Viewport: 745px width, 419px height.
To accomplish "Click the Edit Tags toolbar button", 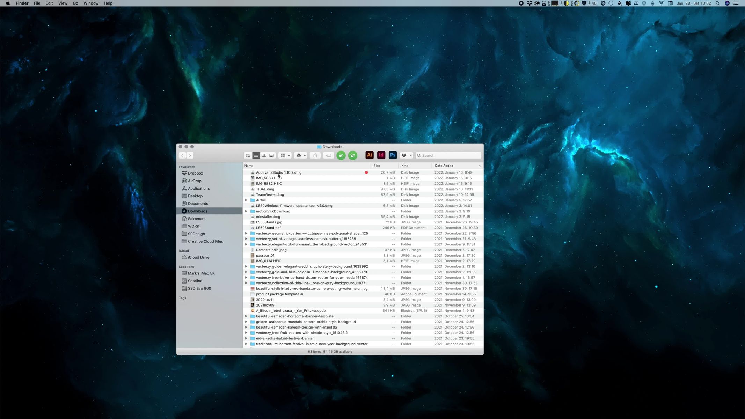I will pos(328,155).
